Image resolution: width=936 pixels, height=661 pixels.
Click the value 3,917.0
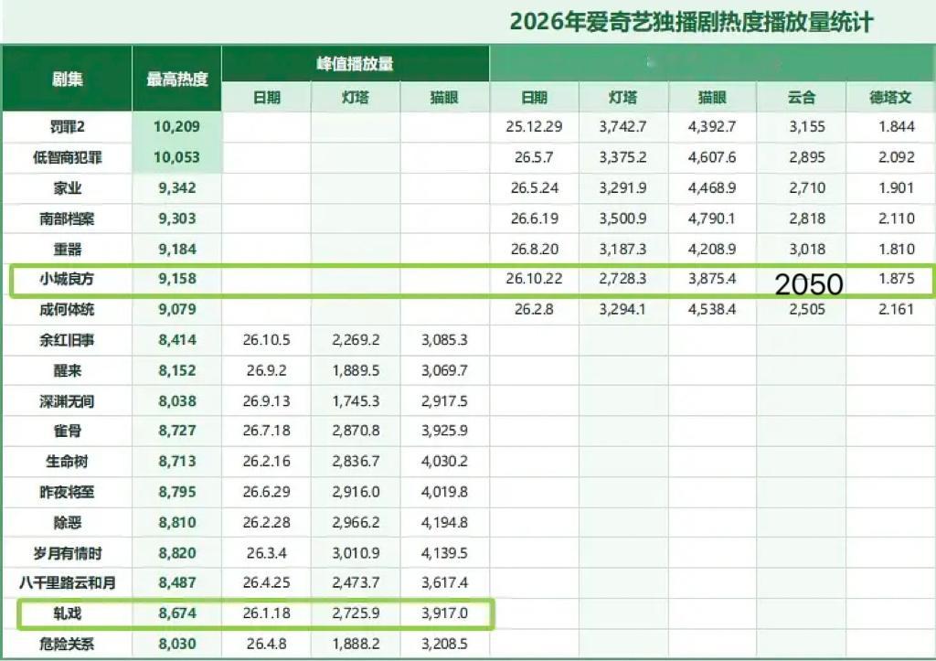pos(444,613)
